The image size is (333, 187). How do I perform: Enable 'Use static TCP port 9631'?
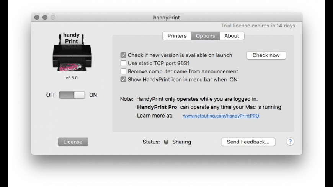click(x=123, y=63)
